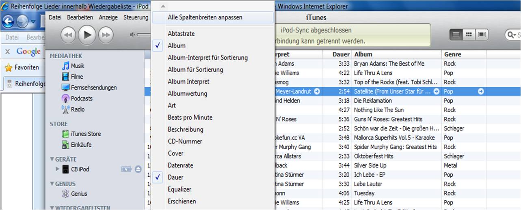Switch to list view in iTunes

coord(456,35)
